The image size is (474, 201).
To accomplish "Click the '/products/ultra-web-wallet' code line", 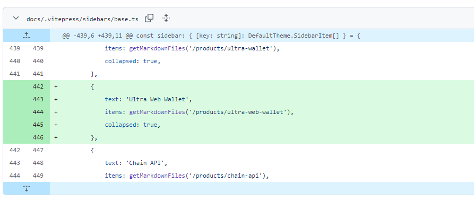I will [x=199, y=112].
